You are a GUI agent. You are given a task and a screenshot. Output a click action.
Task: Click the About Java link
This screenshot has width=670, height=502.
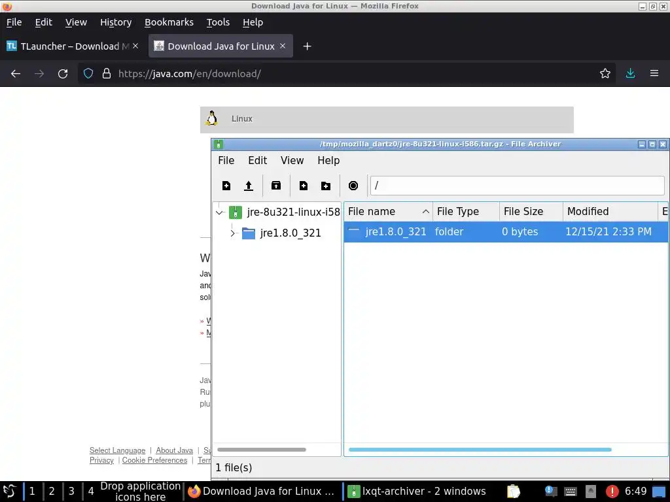click(174, 450)
